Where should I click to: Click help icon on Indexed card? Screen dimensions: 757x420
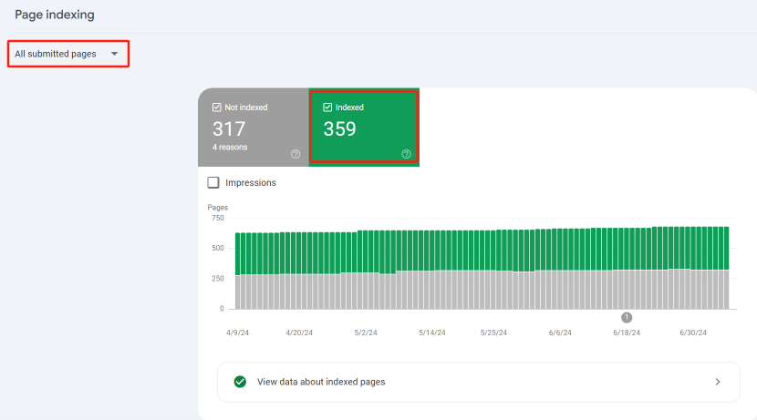[x=406, y=154]
